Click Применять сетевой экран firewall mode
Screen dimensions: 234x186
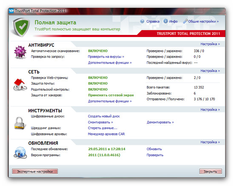click(111, 95)
